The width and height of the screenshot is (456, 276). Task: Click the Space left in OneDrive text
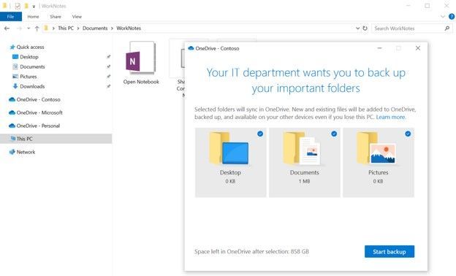(251, 252)
